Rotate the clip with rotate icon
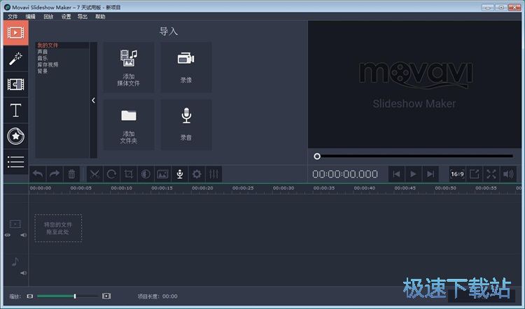The image size is (525, 309). coord(111,174)
